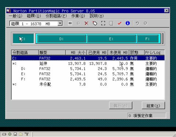Viewport: 176px width, 137px height.
Task: Open the 分割磁區(P) menu
Action: coord(56,16)
